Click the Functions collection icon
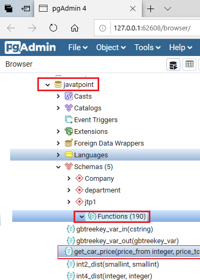Viewport: 200px width, 280px height. pos(92,216)
